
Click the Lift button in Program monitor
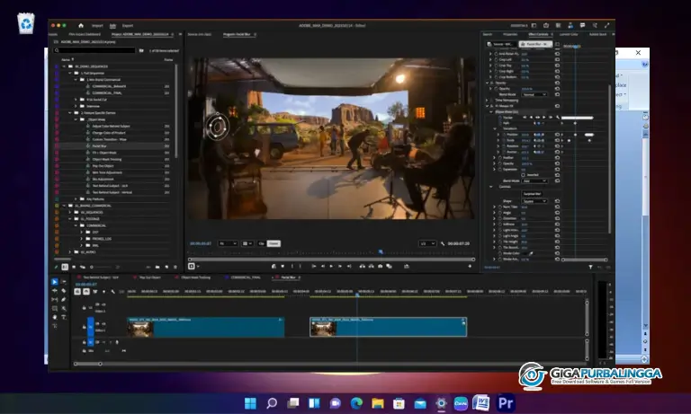363,266
